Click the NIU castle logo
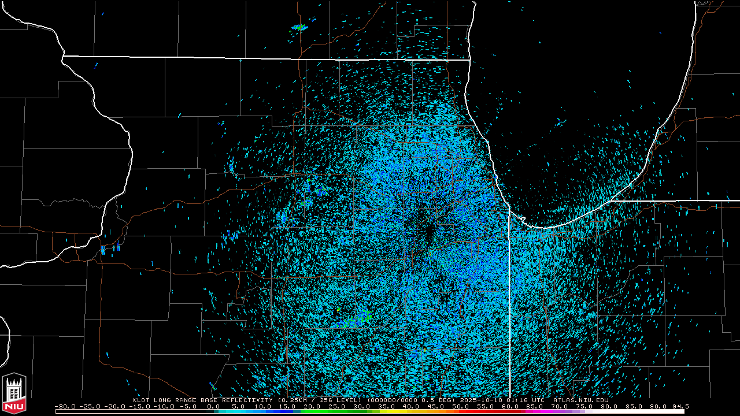Viewport: 740px width, 416px height. [x=14, y=394]
